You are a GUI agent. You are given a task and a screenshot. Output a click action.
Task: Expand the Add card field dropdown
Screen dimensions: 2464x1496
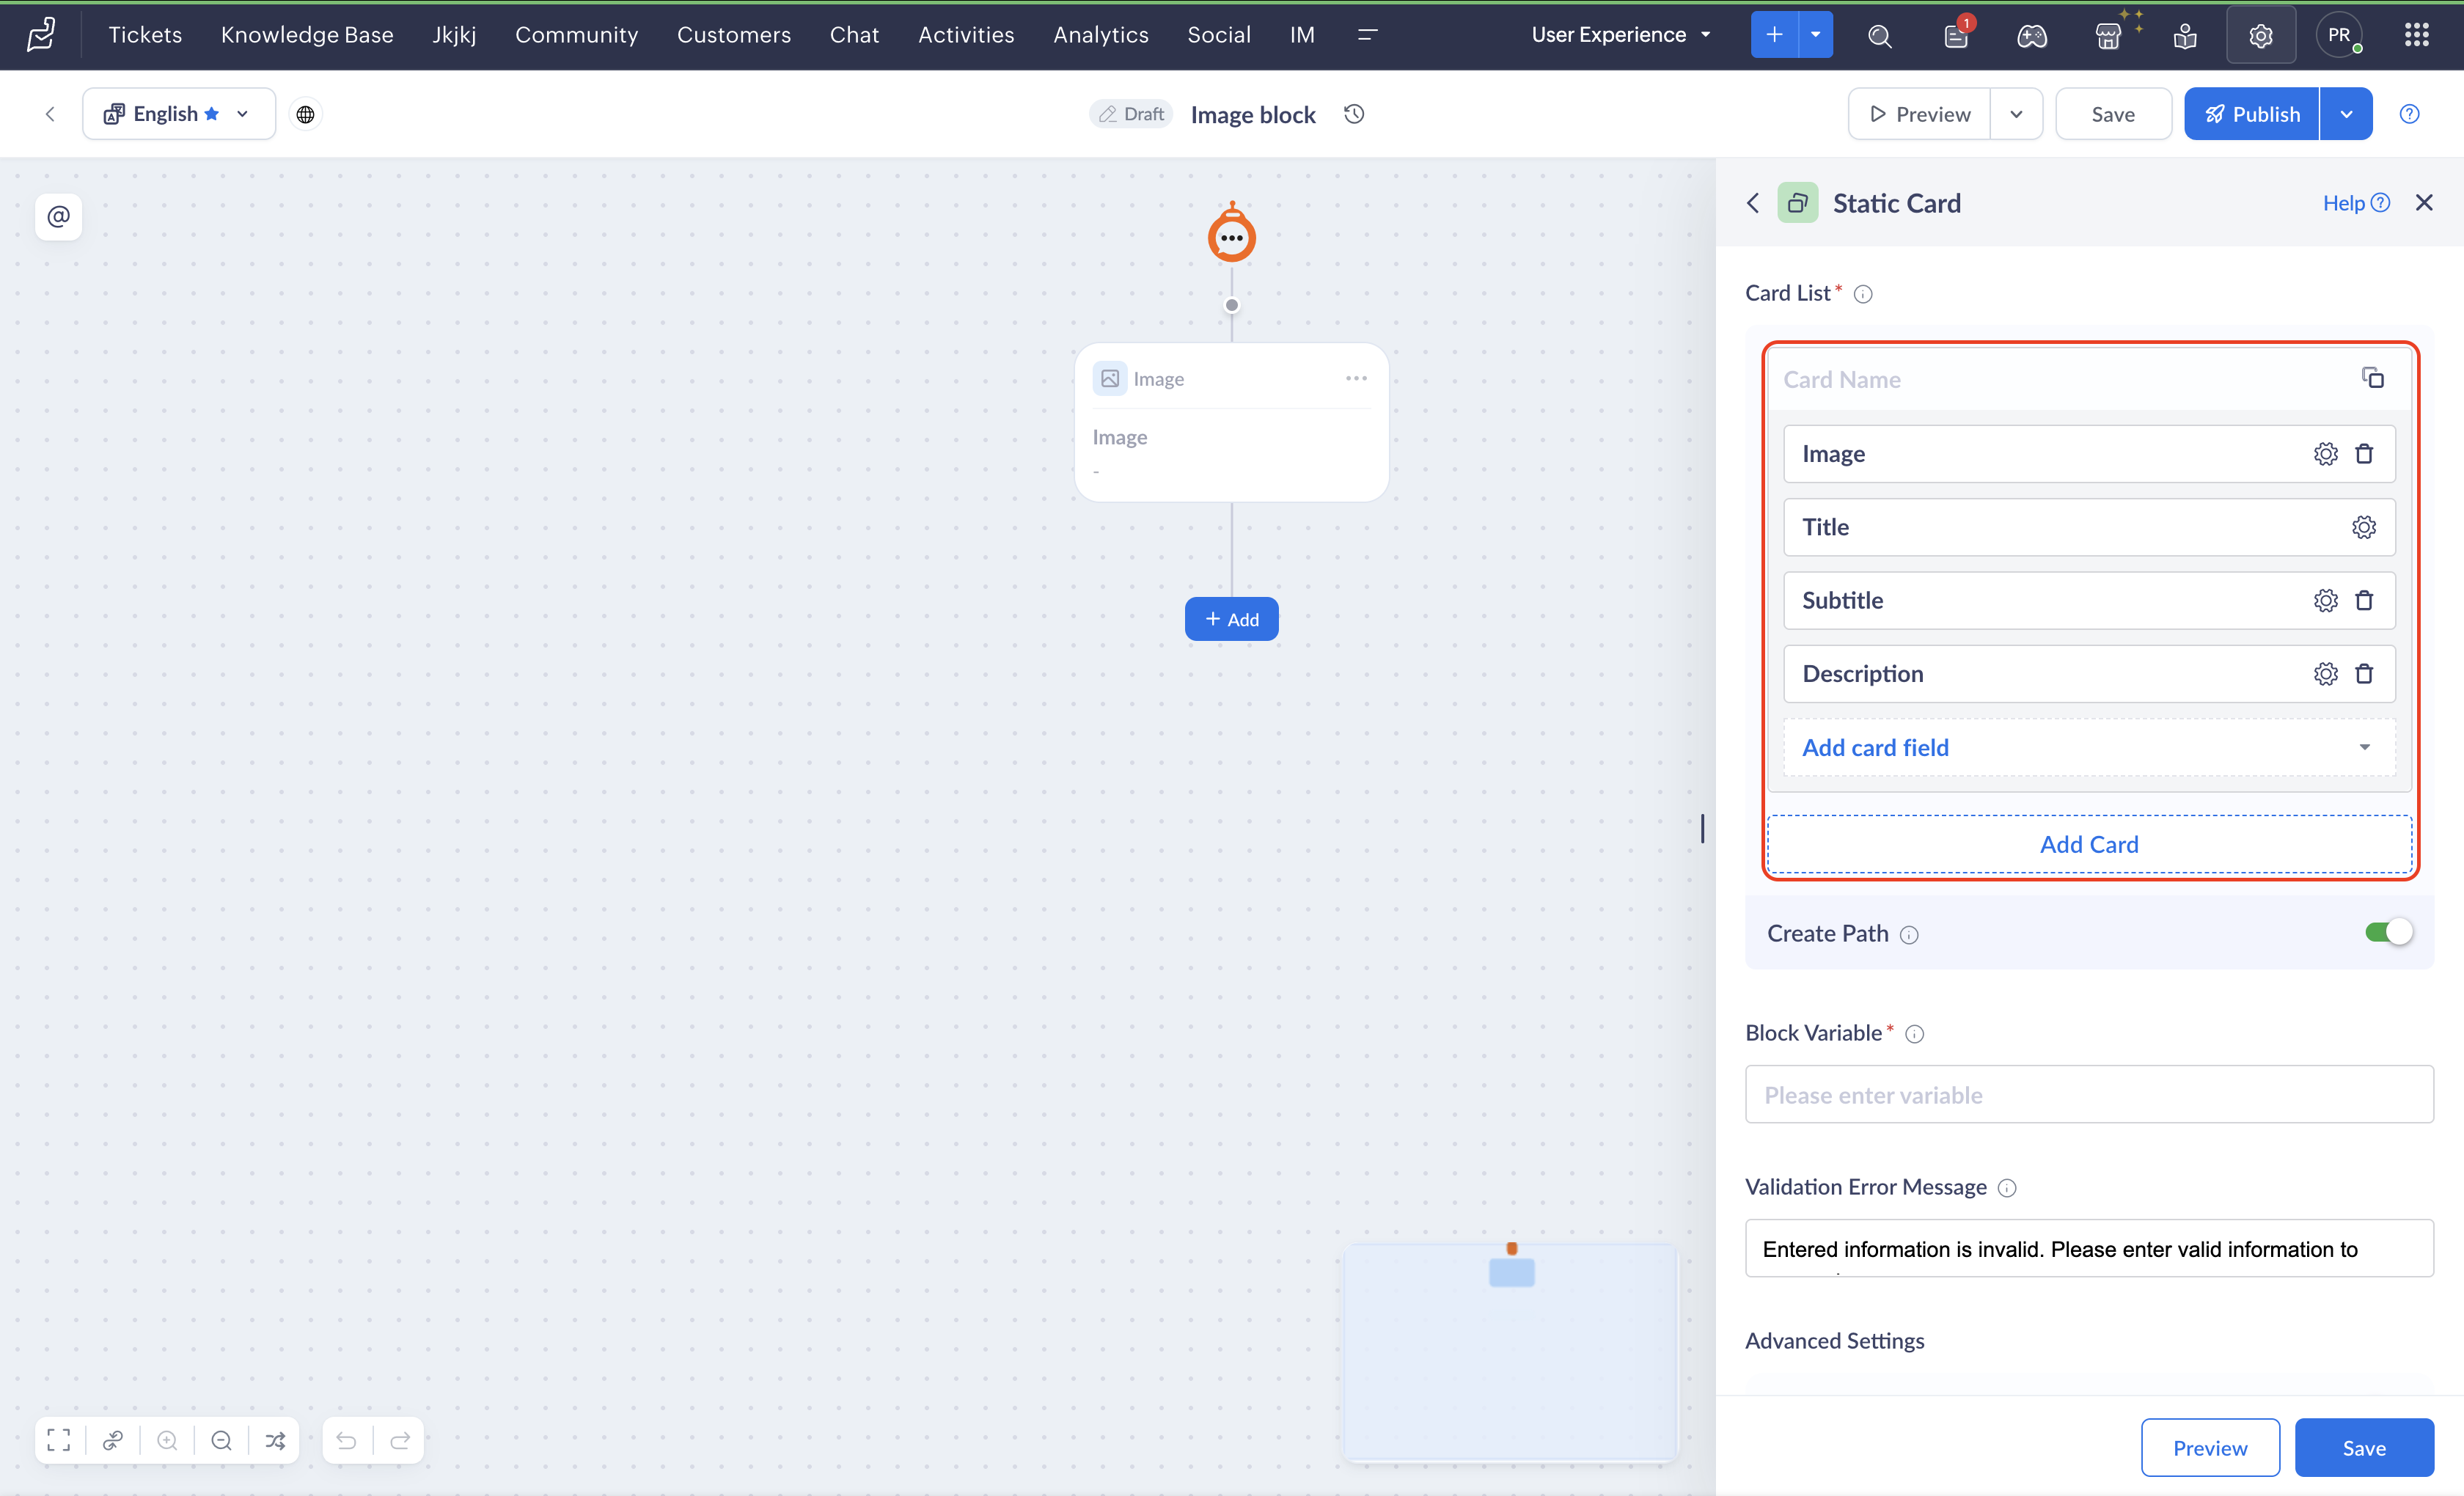2364,747
